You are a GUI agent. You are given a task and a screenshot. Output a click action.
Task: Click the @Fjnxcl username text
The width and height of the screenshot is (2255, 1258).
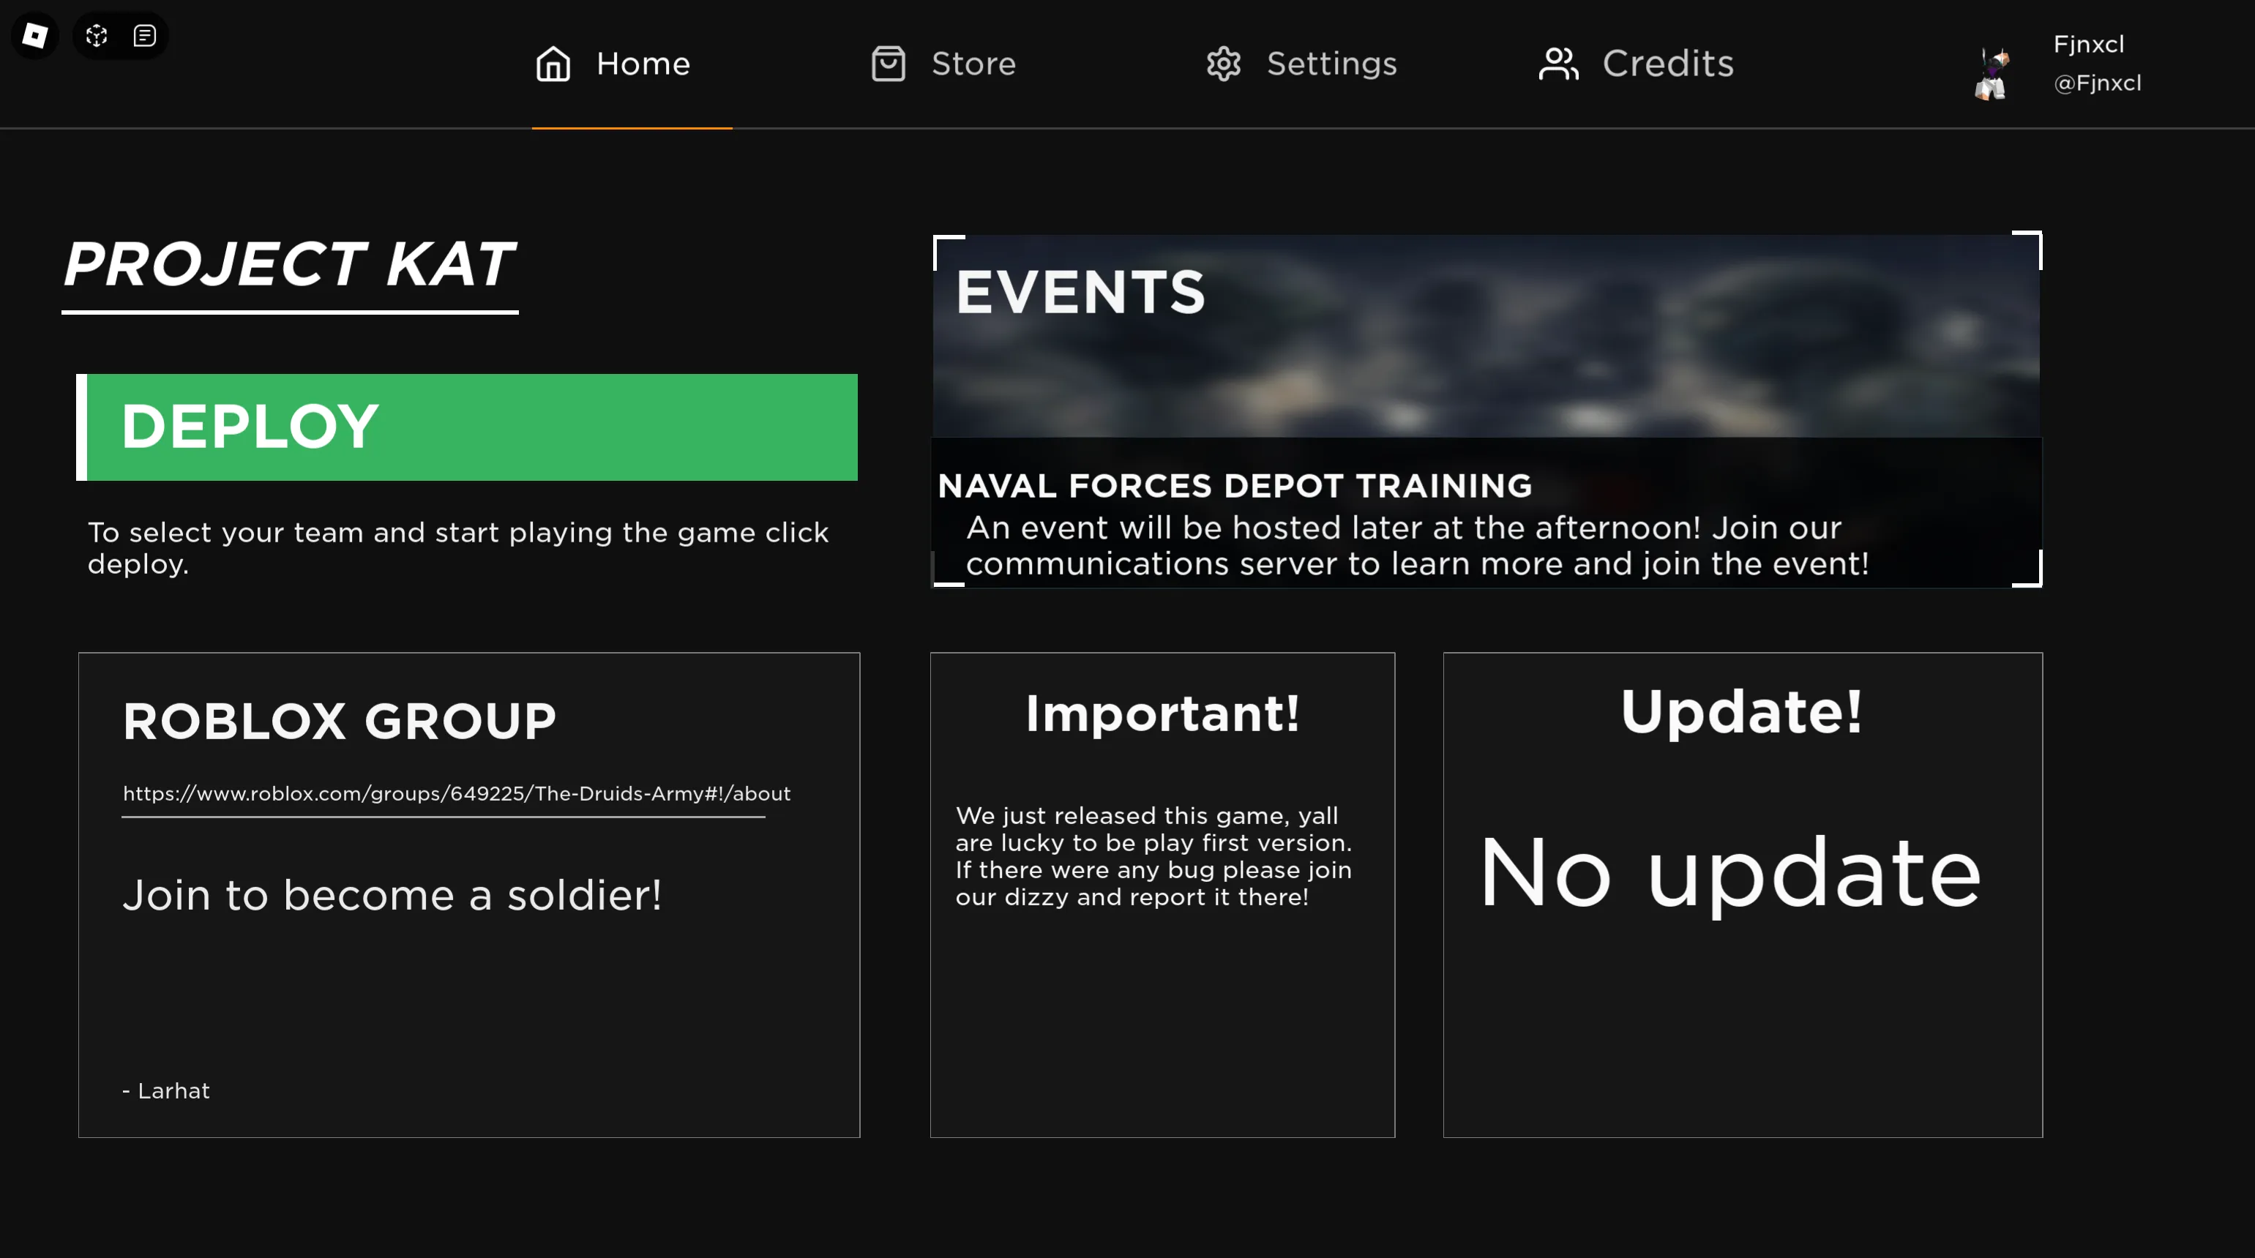click(2097, 83)
